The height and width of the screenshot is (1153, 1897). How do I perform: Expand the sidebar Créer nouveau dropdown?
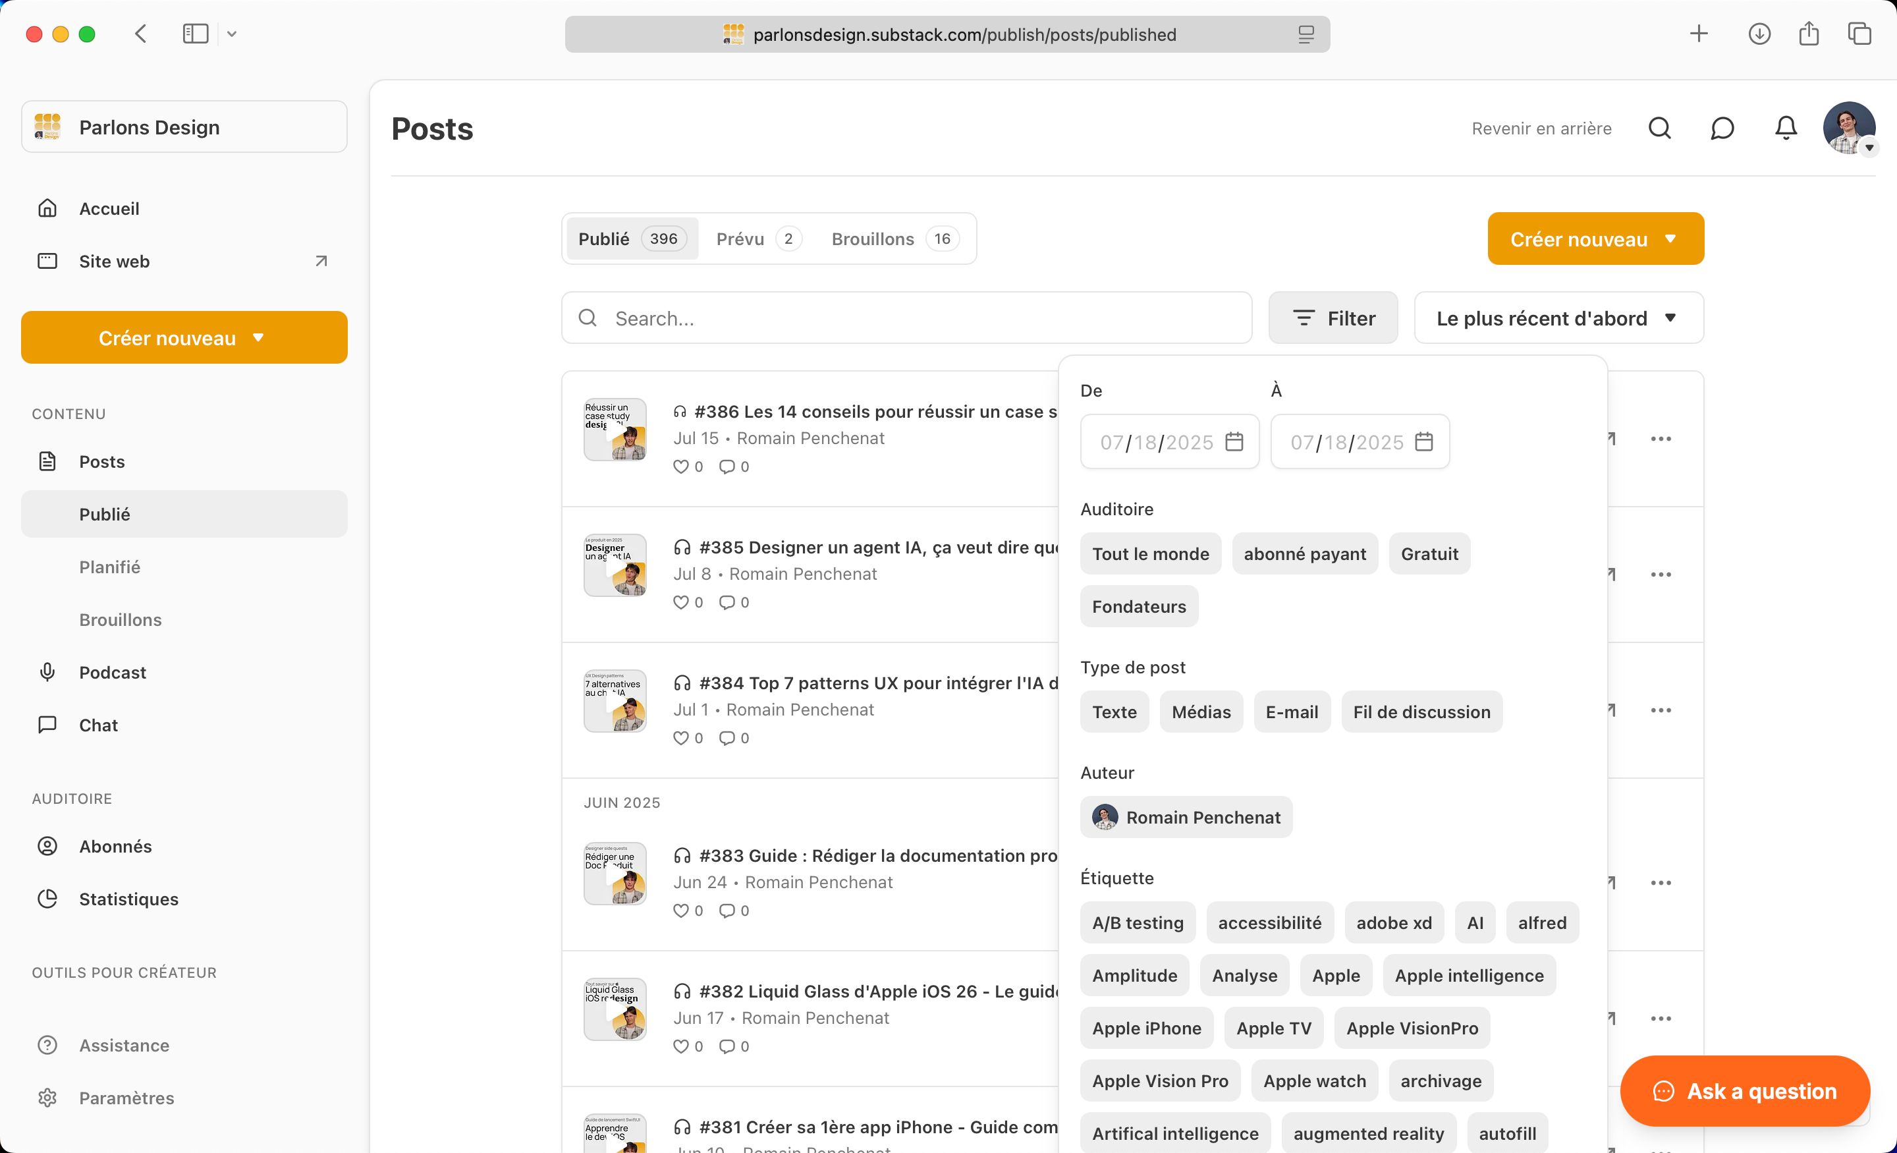(184, 337)
